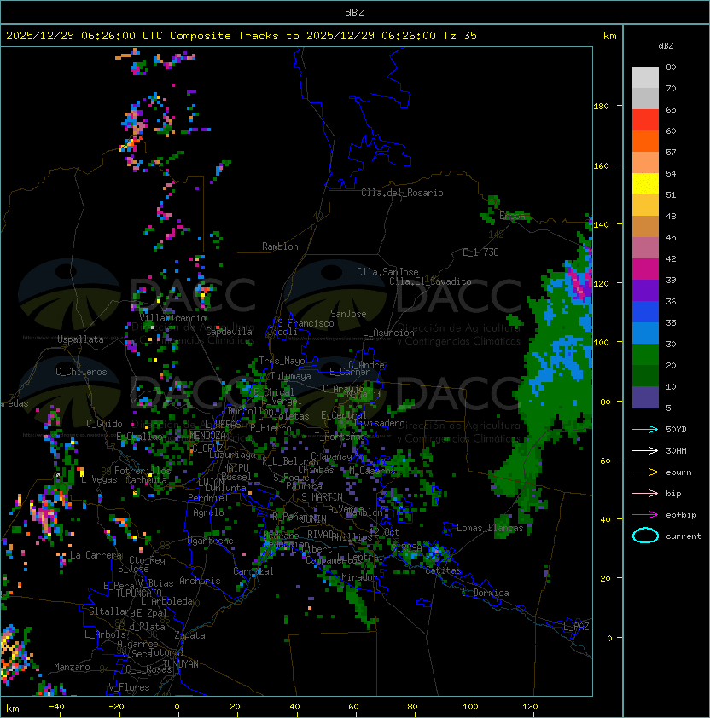Click the magenta eb+bip arrow in legend
The width and height of the screenshot is (710, 718).
tap(645, 515)
